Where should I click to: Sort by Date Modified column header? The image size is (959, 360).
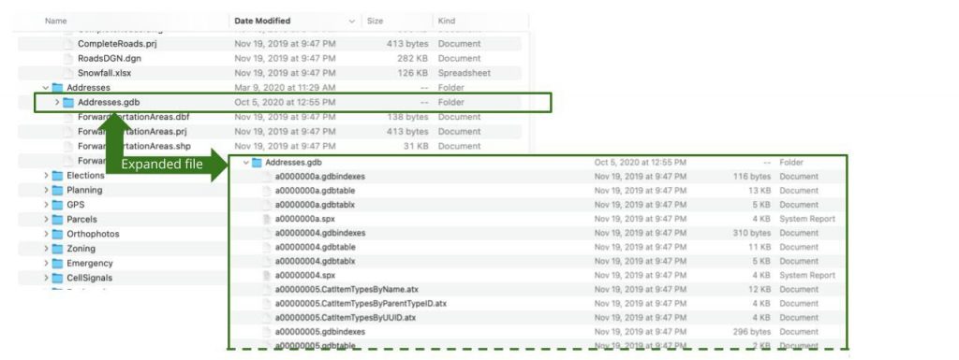262,21
